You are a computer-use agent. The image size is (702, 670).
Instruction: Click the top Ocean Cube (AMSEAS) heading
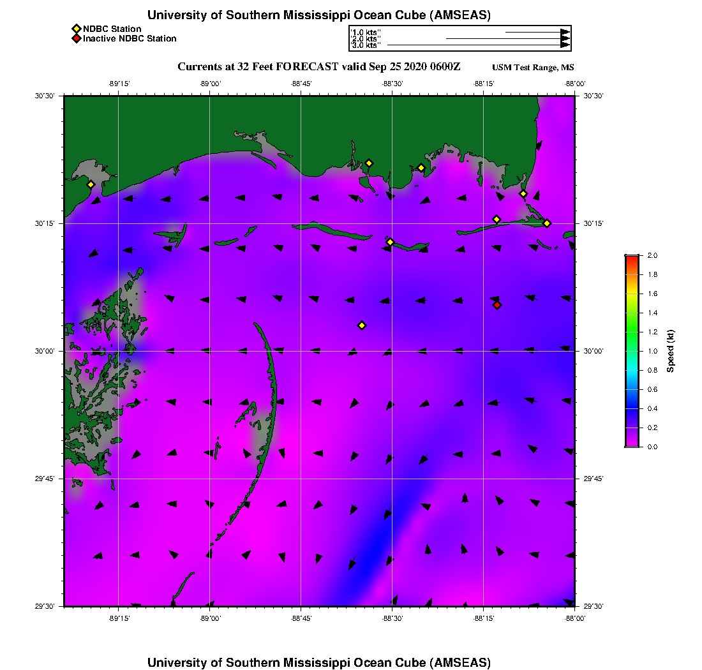coord(319,15)
